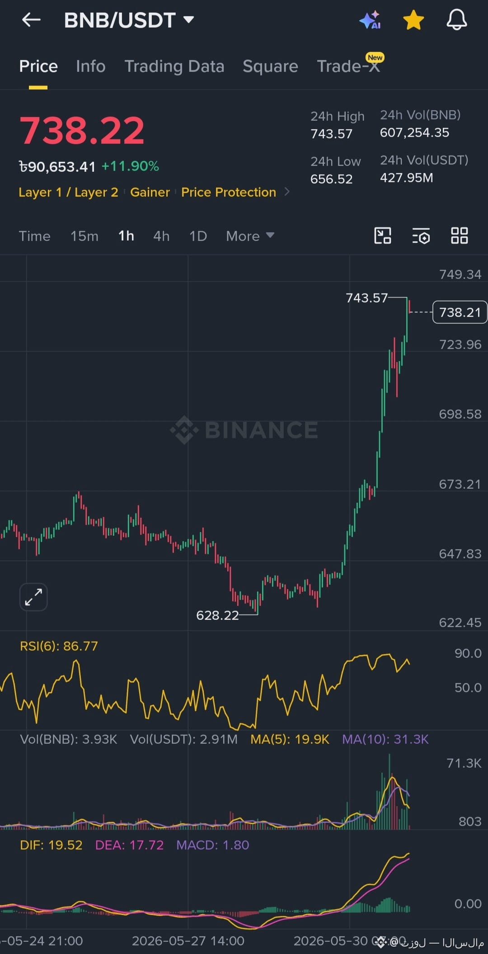
Task: Open the Gainer tag link
Action: coord(150,192)
